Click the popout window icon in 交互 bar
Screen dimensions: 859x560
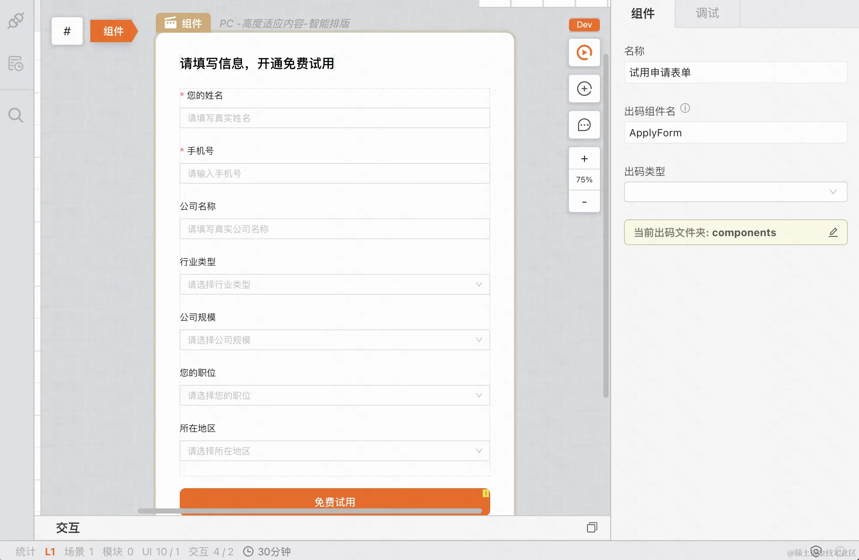tap(592, 527)
